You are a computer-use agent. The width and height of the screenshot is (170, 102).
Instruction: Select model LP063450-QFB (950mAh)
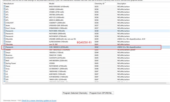pos(58,25)
